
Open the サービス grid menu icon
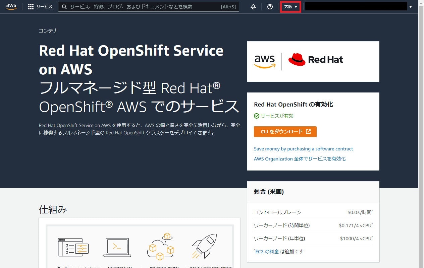pyautogui.click(x=31, y=7)
